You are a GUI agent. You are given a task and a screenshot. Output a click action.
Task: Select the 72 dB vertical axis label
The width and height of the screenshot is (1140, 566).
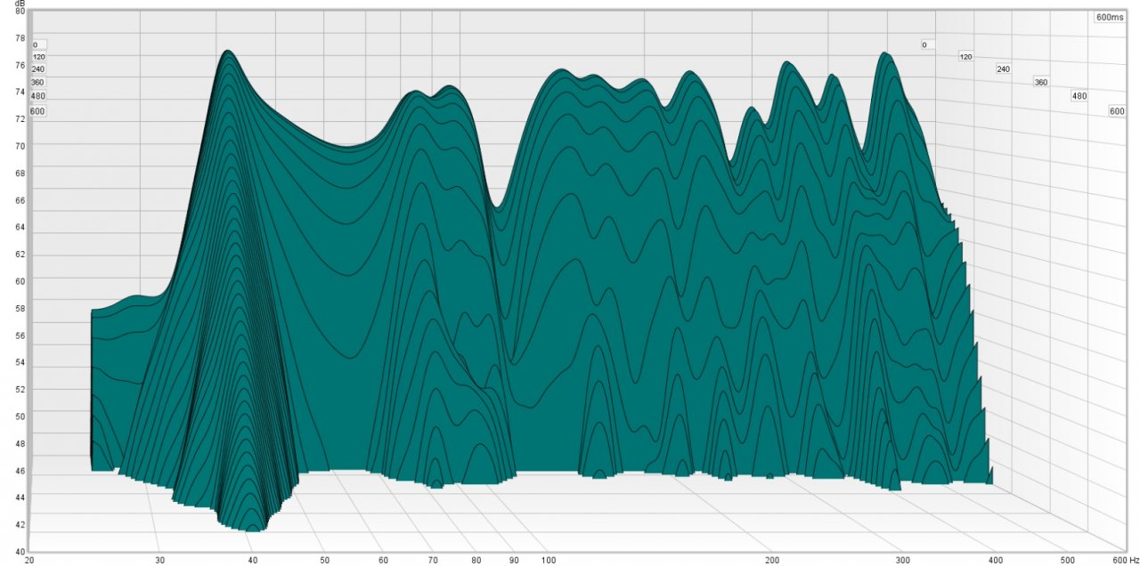coord(20,118)
